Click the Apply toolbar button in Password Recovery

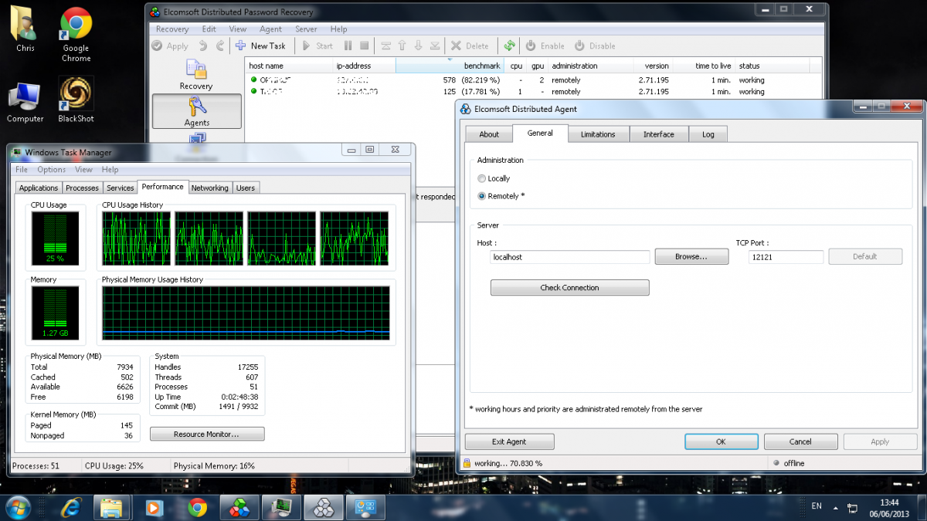click(x=169, y=46)
